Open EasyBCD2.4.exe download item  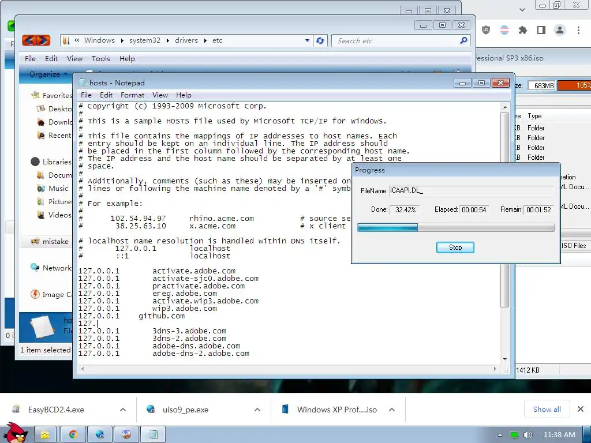coord(56,410)
